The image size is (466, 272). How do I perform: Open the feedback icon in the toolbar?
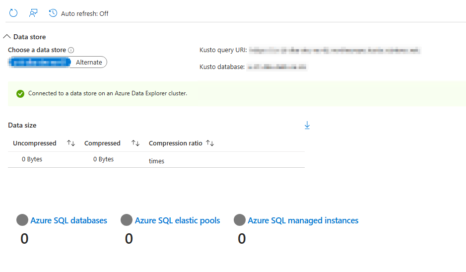click(x=33, y=13)
